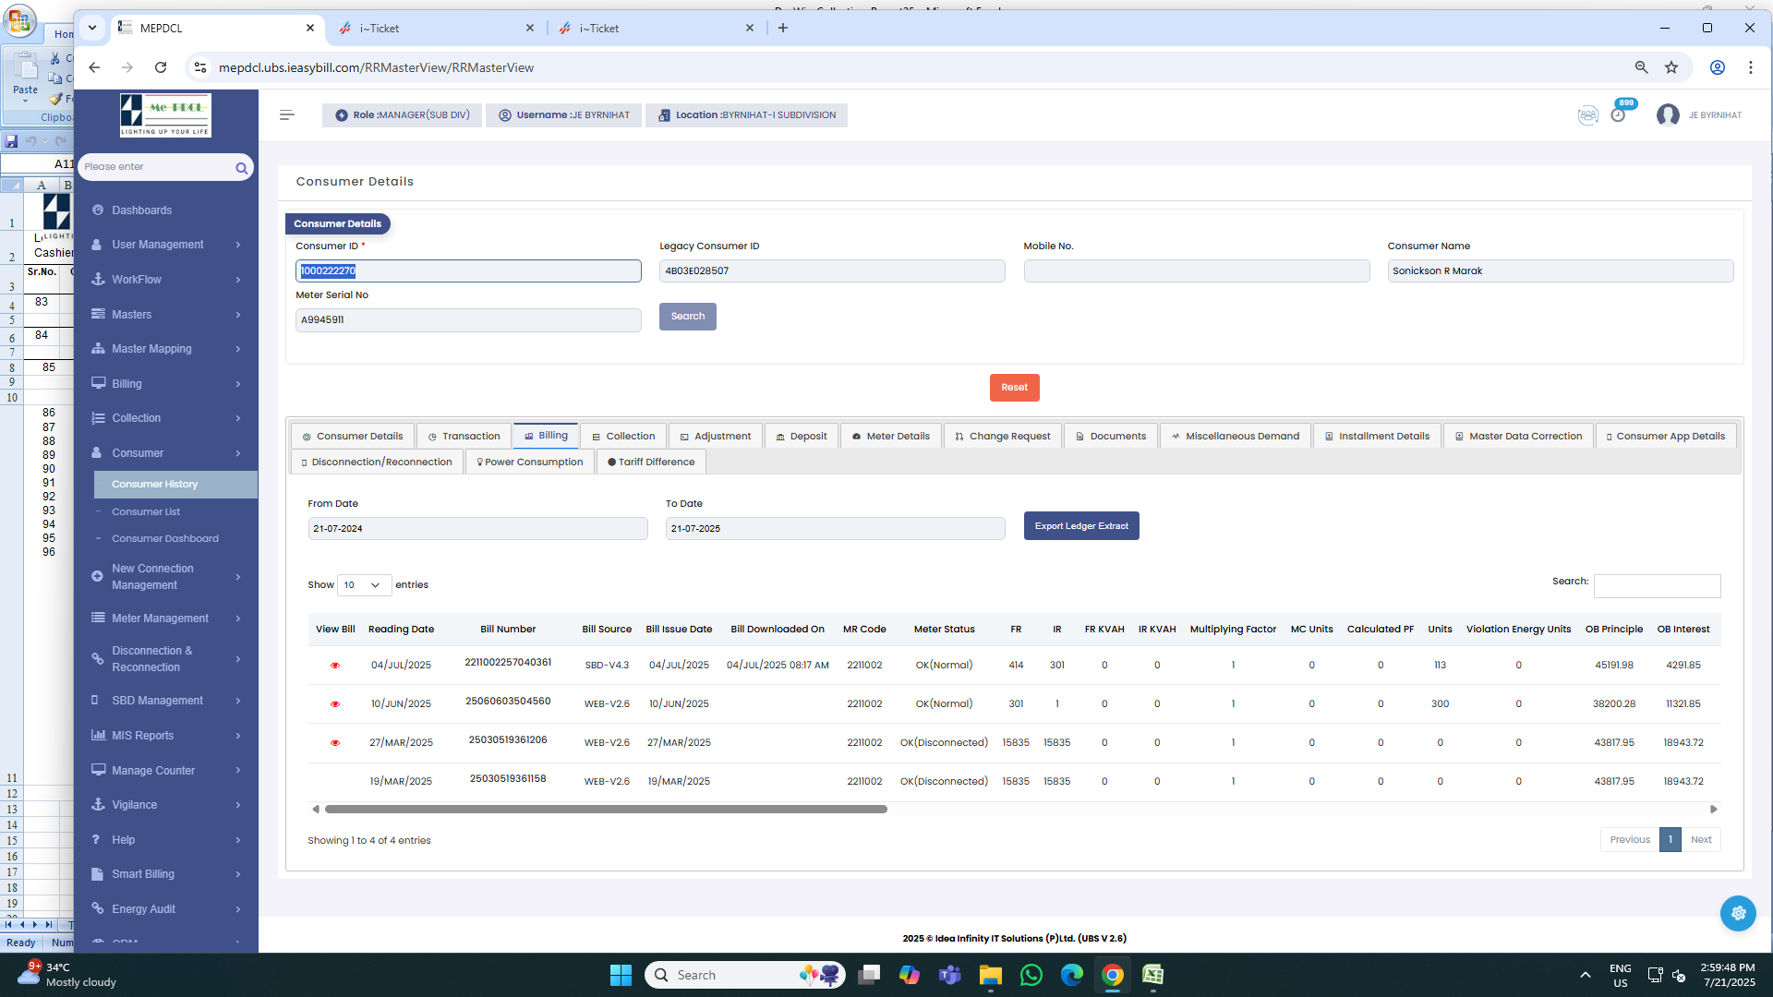
Task: View bill for 27/MAR/2025 reading via eye icon
Action: [x=335, y=743]
